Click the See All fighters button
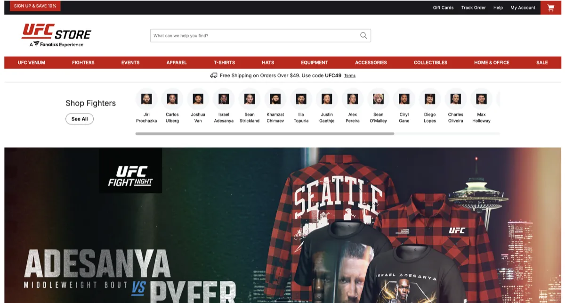Screen dimensions: 565x303 [x=79, y=119]
